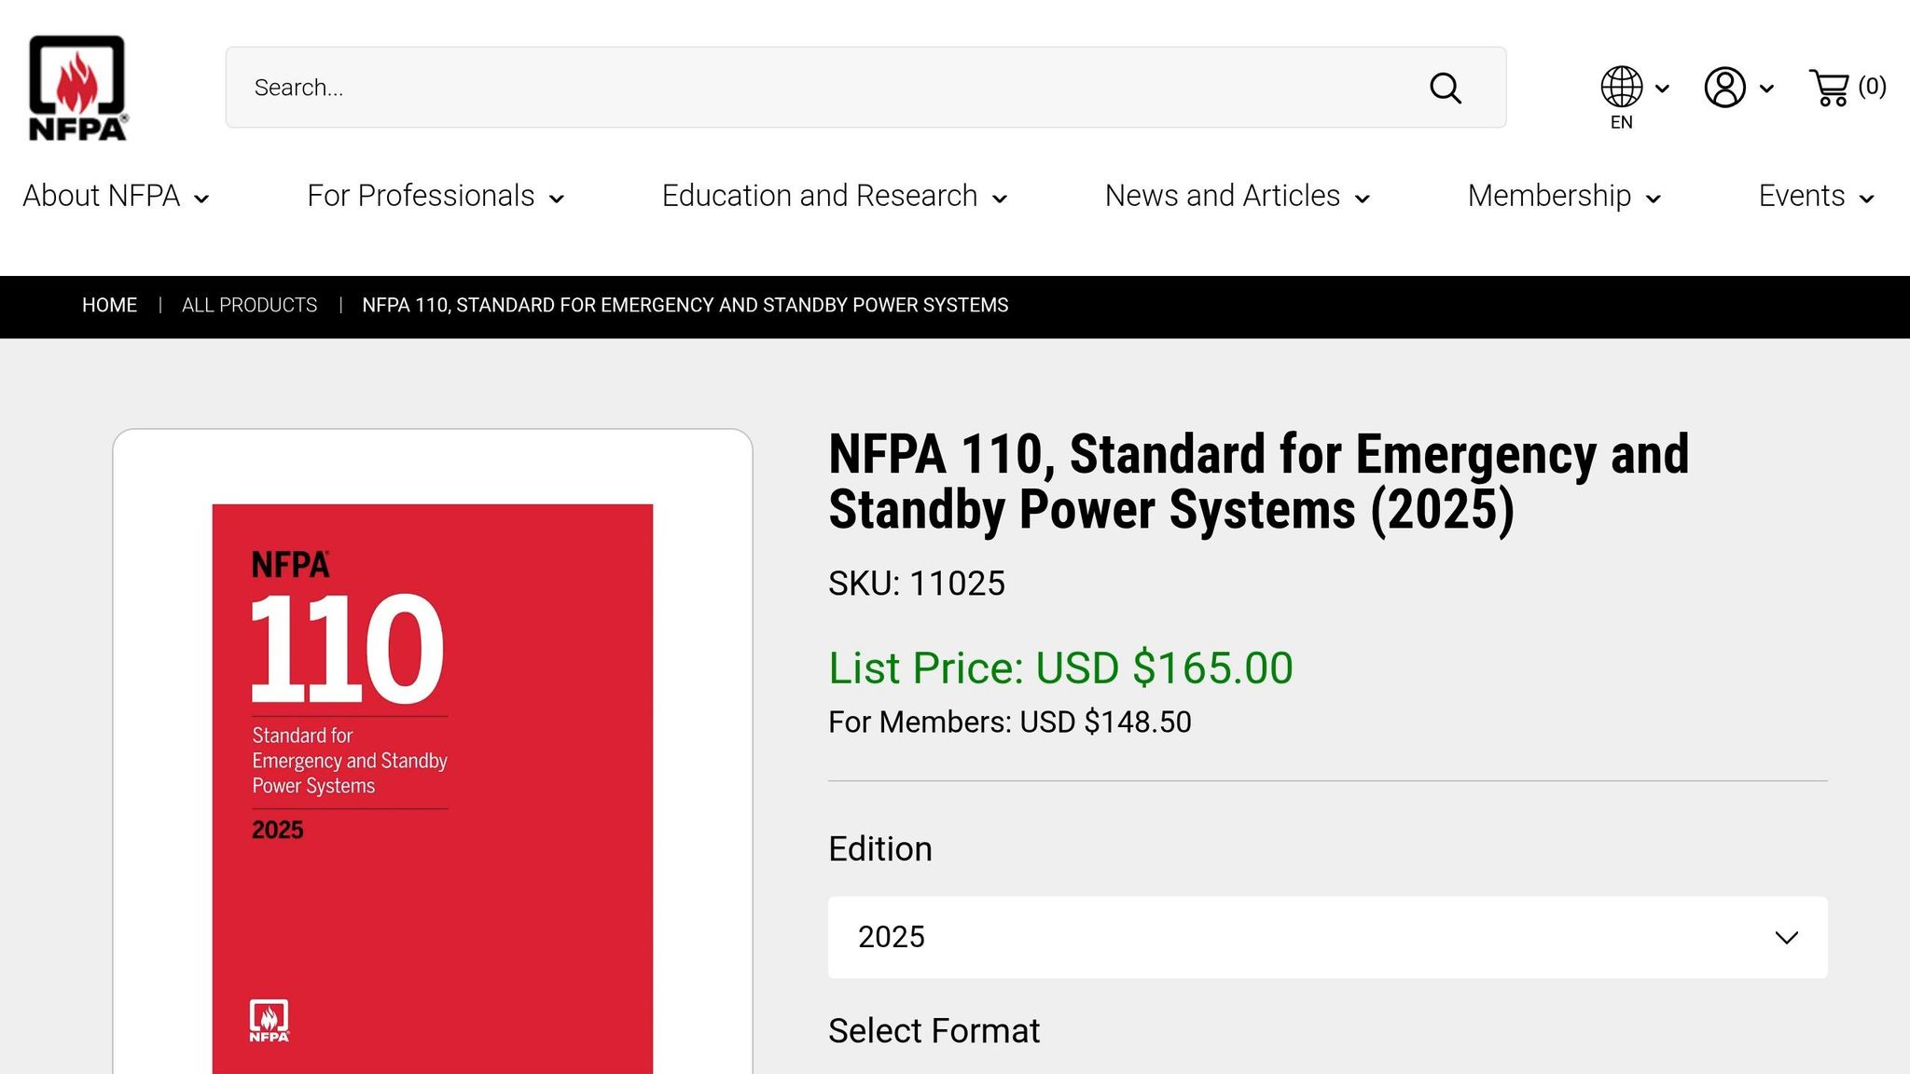Open the Education and Research menu

835,197
